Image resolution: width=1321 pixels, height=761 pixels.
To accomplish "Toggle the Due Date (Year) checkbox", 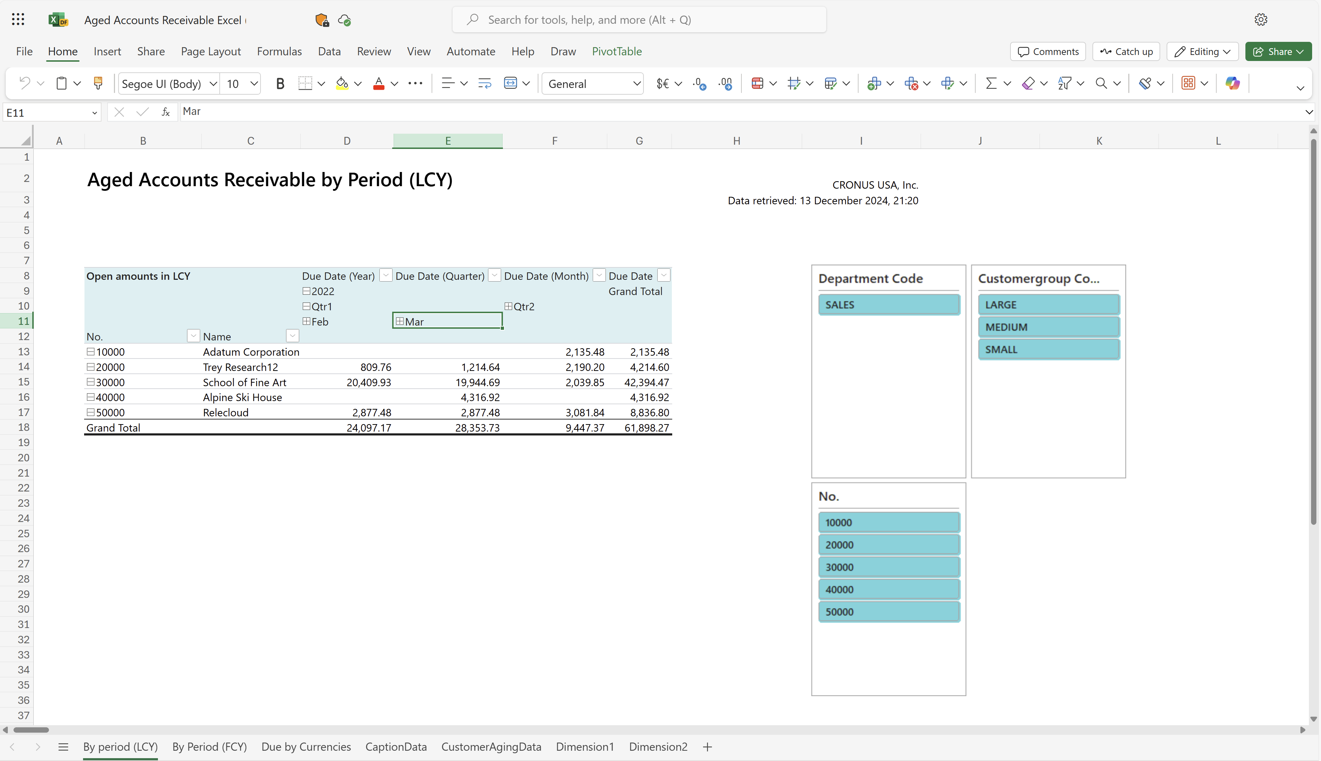I will [x=385, y=276].
